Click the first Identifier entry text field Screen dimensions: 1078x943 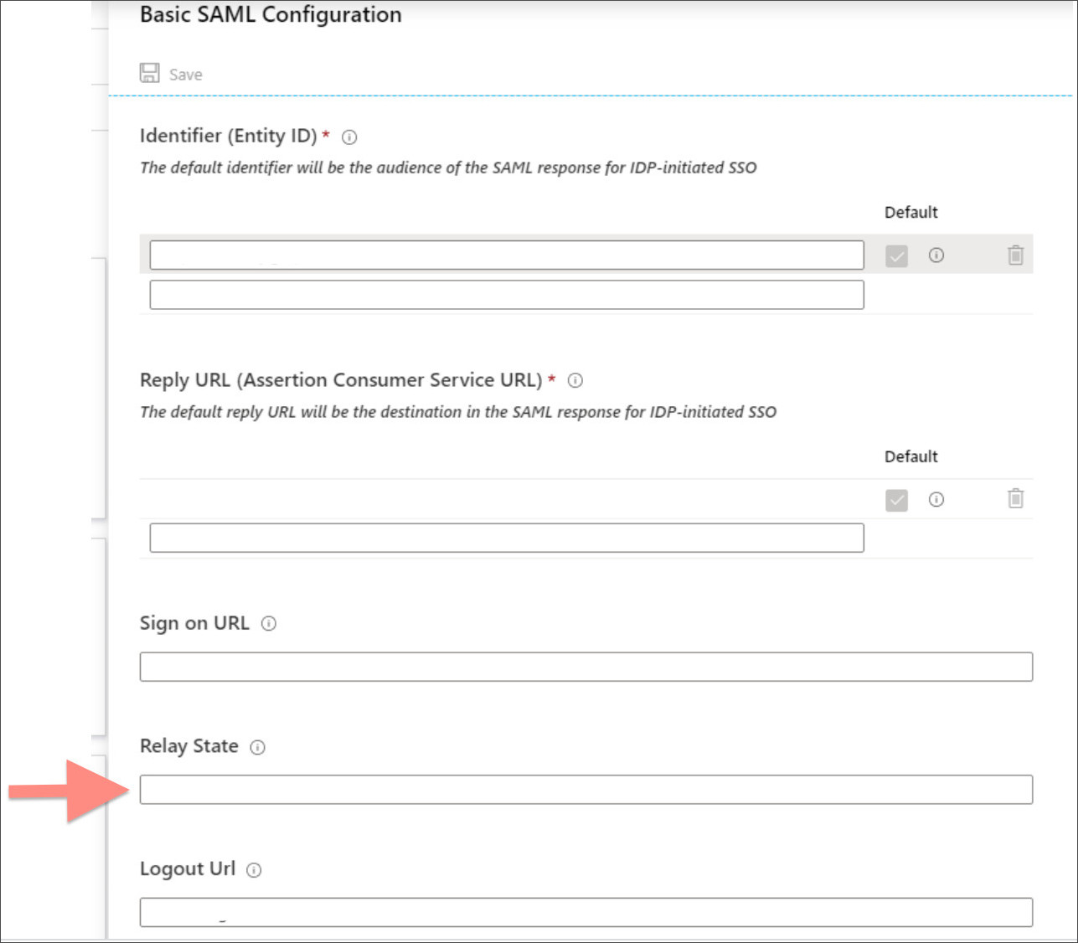[x=506, y=255]
